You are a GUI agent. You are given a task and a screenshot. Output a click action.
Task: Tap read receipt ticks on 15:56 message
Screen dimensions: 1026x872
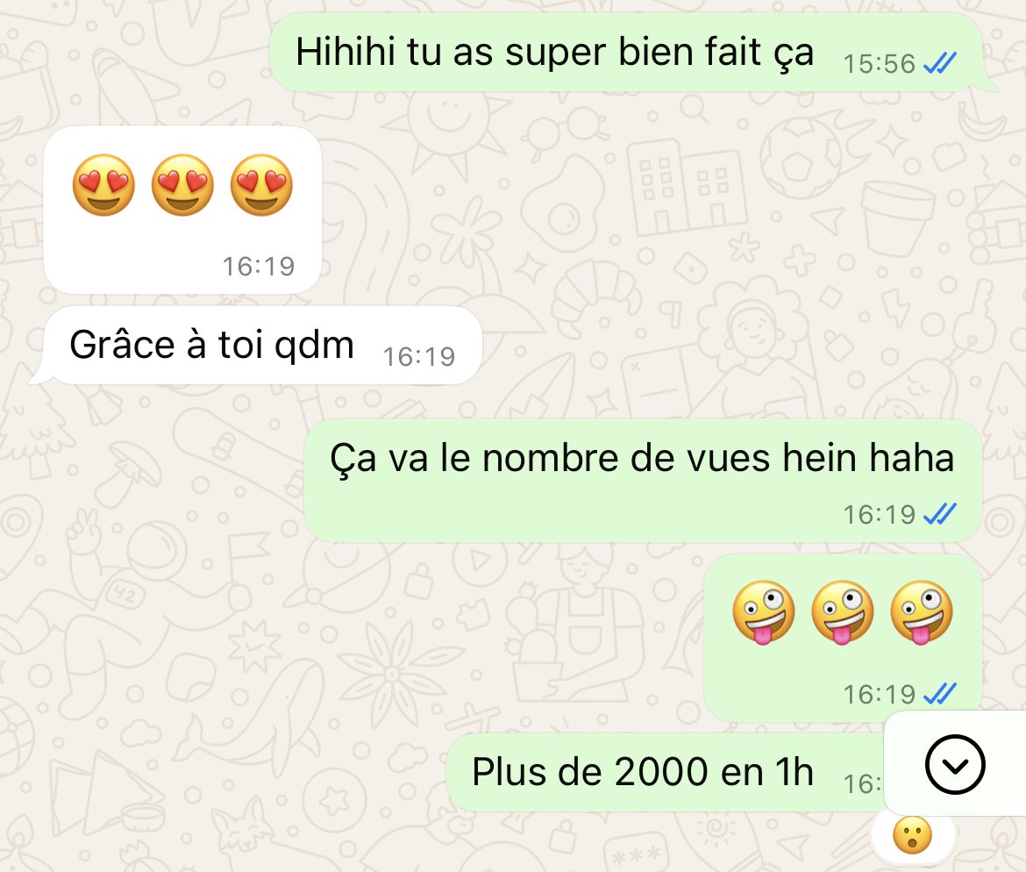[x=940, y=63]
